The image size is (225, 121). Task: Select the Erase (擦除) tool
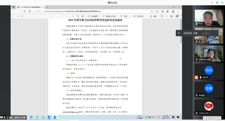tap(153, 16)
